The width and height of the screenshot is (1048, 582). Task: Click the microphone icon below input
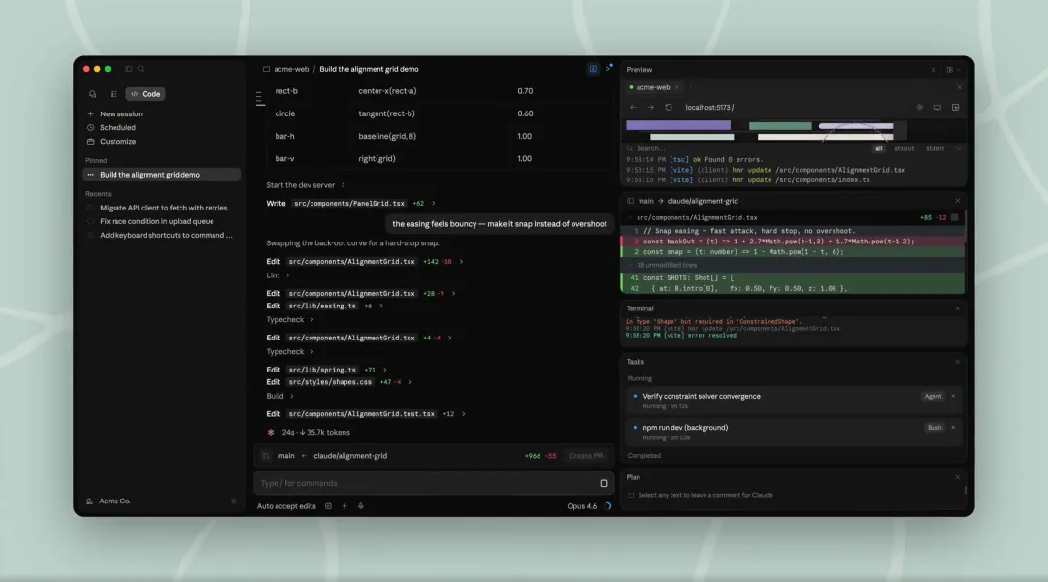[361, 506]
